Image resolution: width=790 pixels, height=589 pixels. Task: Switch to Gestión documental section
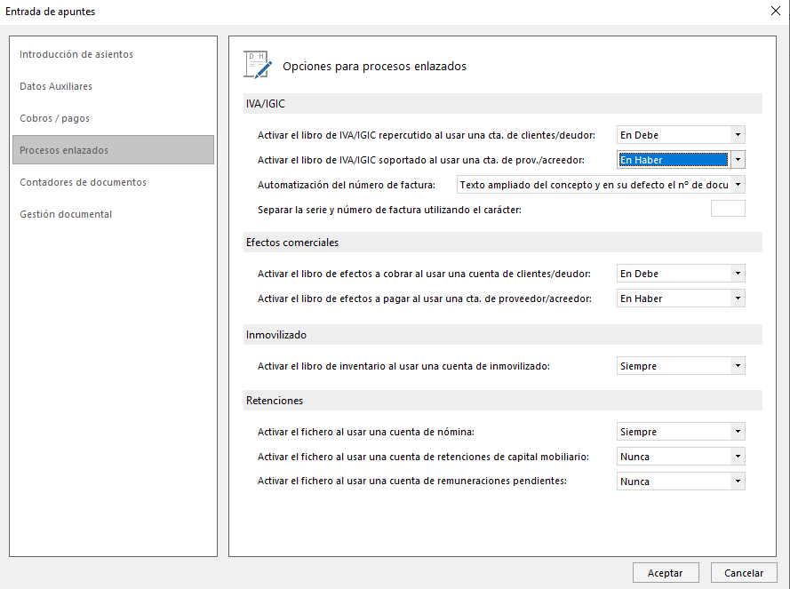click(x=66, y=214)
